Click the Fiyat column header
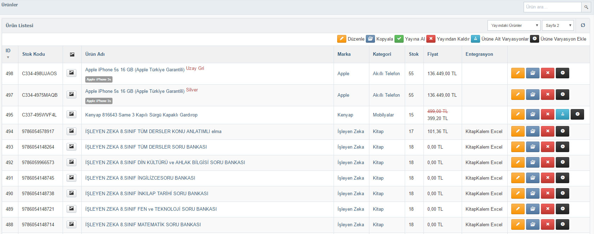This screenshot has height=234, width=594. pyautogui.click(x=433, y=54)
